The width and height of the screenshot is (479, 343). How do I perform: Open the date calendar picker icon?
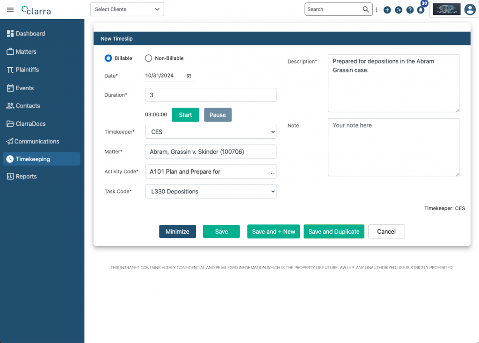pyautogui.click(x=189, y=76)
